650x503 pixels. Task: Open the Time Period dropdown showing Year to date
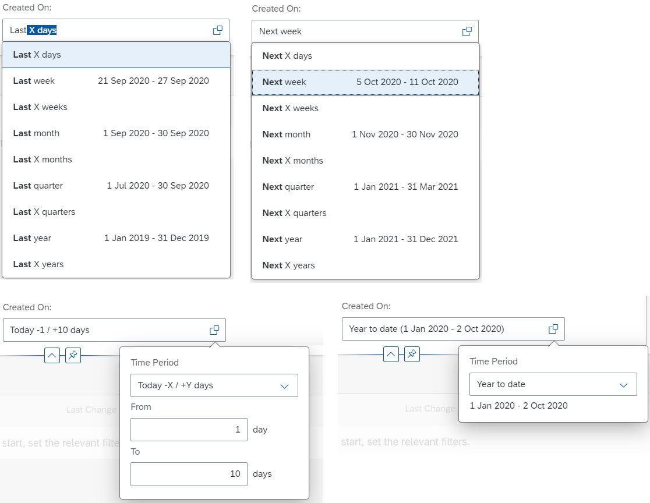[x=552, y=384]
